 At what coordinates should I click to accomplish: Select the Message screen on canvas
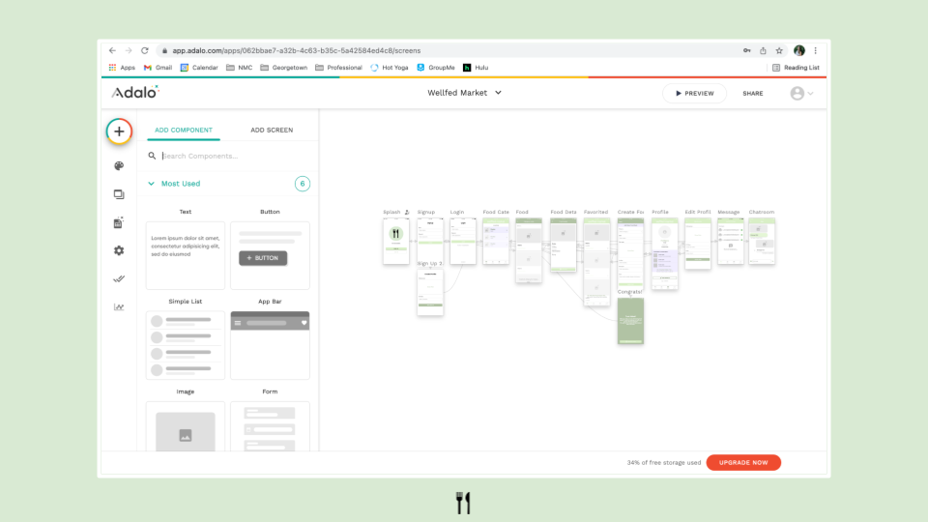(x=731, y=241)
